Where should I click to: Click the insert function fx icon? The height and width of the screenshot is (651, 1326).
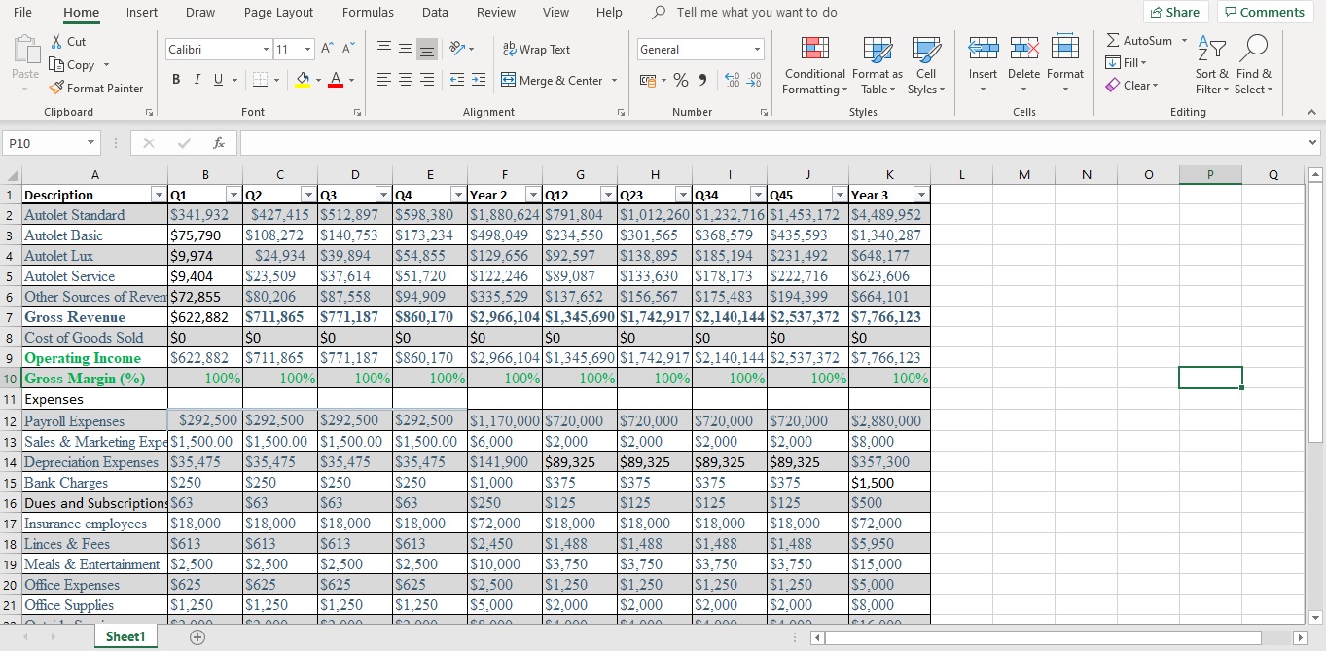click(x=219, y=143)
